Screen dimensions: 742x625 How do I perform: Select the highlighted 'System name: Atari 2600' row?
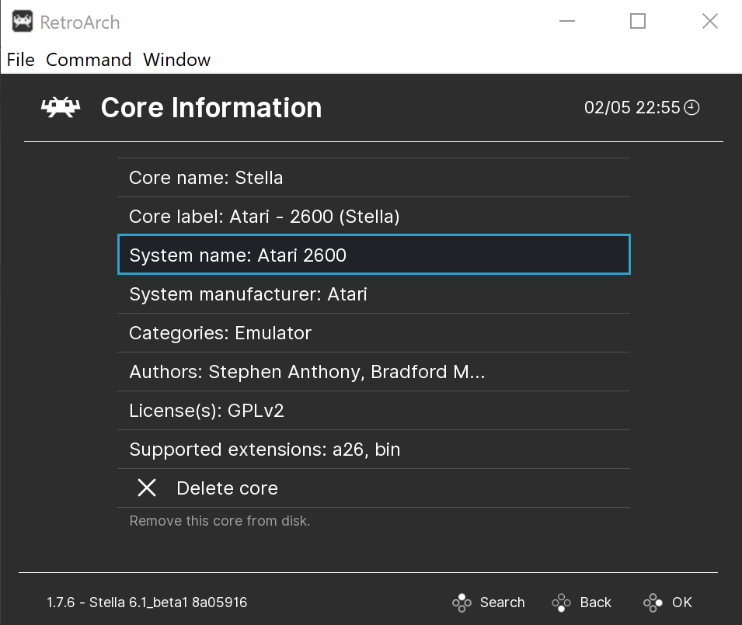click(374, 255)
